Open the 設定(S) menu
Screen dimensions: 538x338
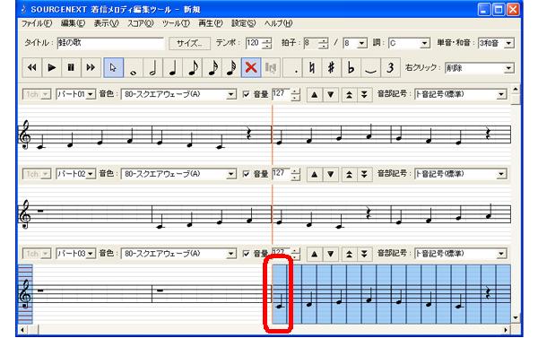click(244, 23)
